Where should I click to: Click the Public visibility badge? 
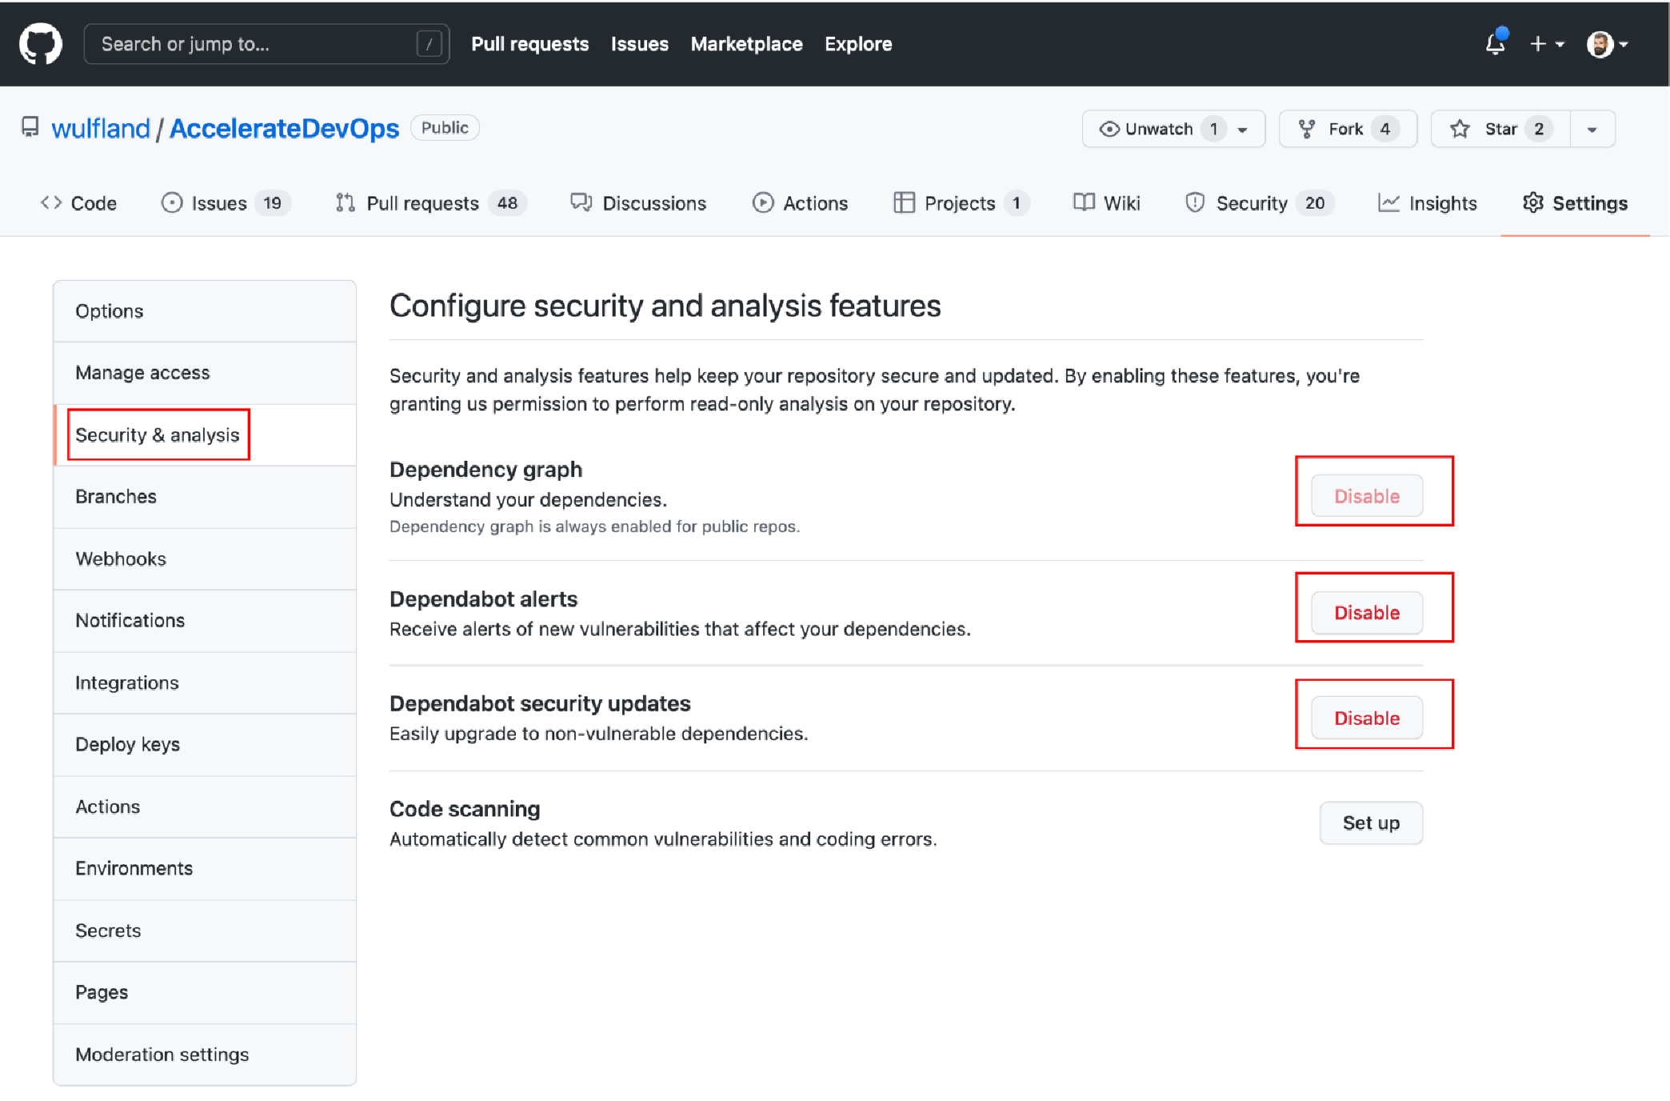[445, 128]
